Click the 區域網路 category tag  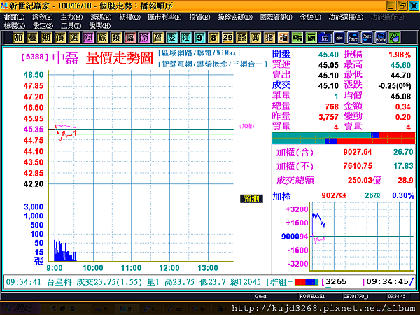(x=177, y=53)
